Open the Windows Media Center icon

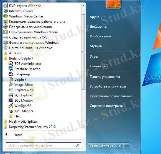(x=6, y=16)
